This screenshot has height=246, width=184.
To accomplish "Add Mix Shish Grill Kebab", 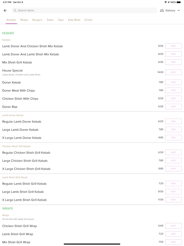I will pyautogui.click(x=173, y=62).
